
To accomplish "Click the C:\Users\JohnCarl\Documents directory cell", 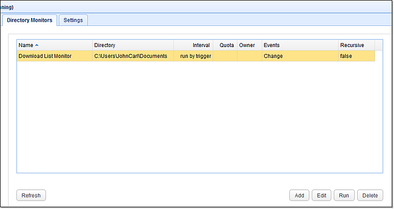I will click(133, 56).
